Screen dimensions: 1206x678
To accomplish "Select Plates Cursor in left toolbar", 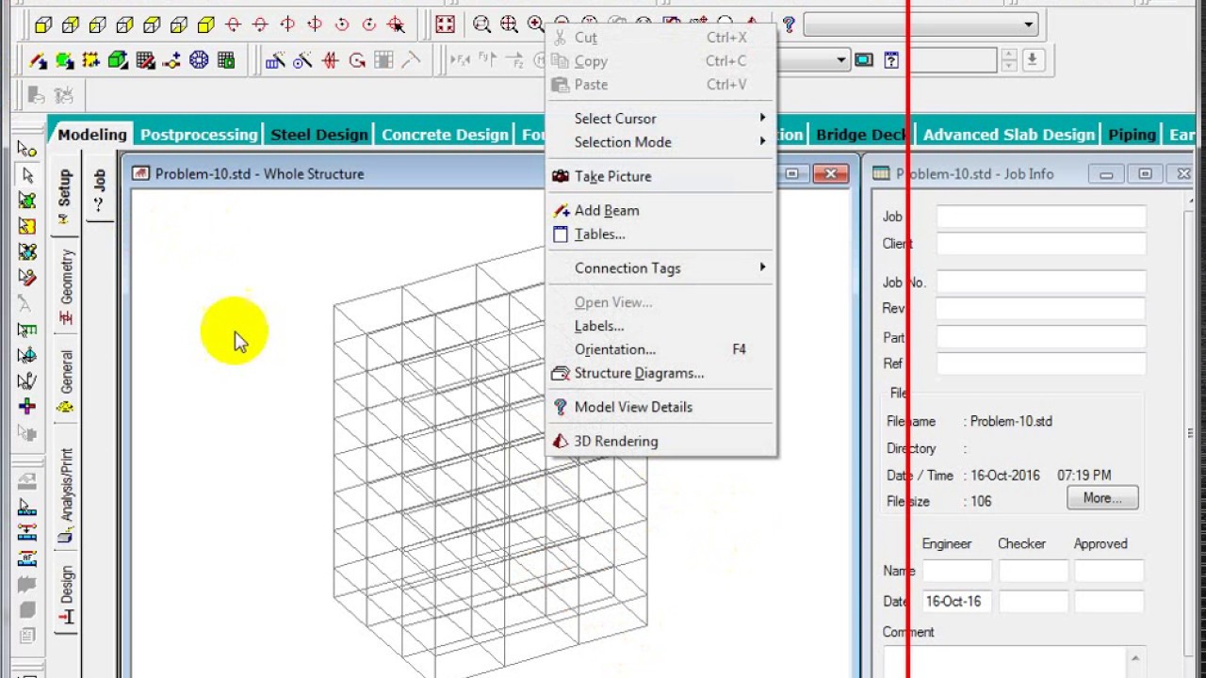I will coord(27,201).
